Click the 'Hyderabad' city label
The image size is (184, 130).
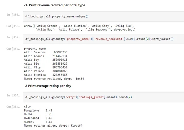(x=31, y=118)
